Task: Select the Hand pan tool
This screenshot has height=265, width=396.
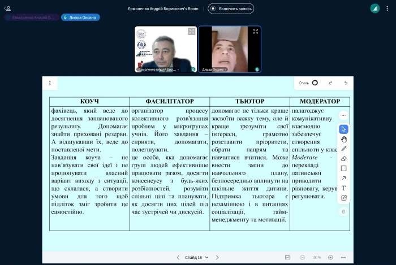Action: [x=343, y=139]
